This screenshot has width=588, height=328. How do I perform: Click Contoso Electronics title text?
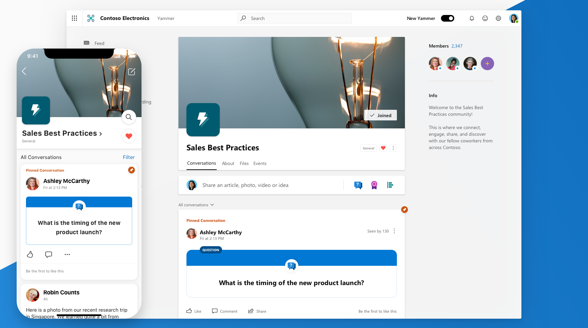125,18
